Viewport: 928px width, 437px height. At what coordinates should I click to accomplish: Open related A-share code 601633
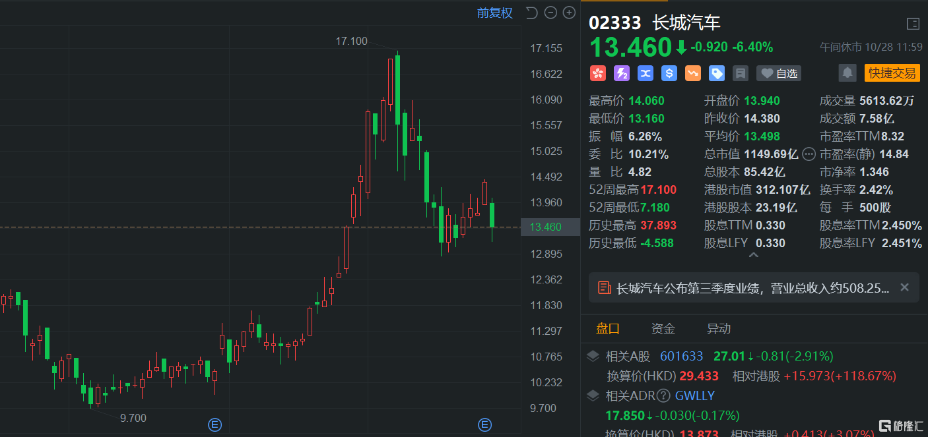coord(682,357)
